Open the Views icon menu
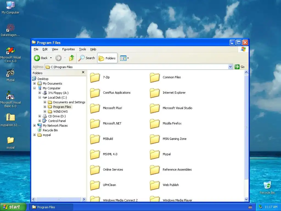 124,58
